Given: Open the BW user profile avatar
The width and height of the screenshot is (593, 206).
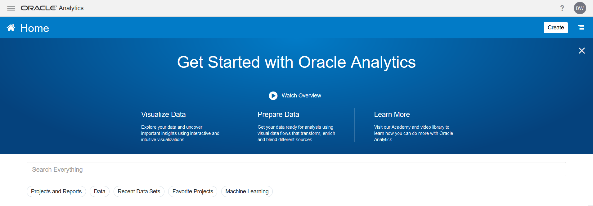Looking at the screenshot, I should coord(580,8).
